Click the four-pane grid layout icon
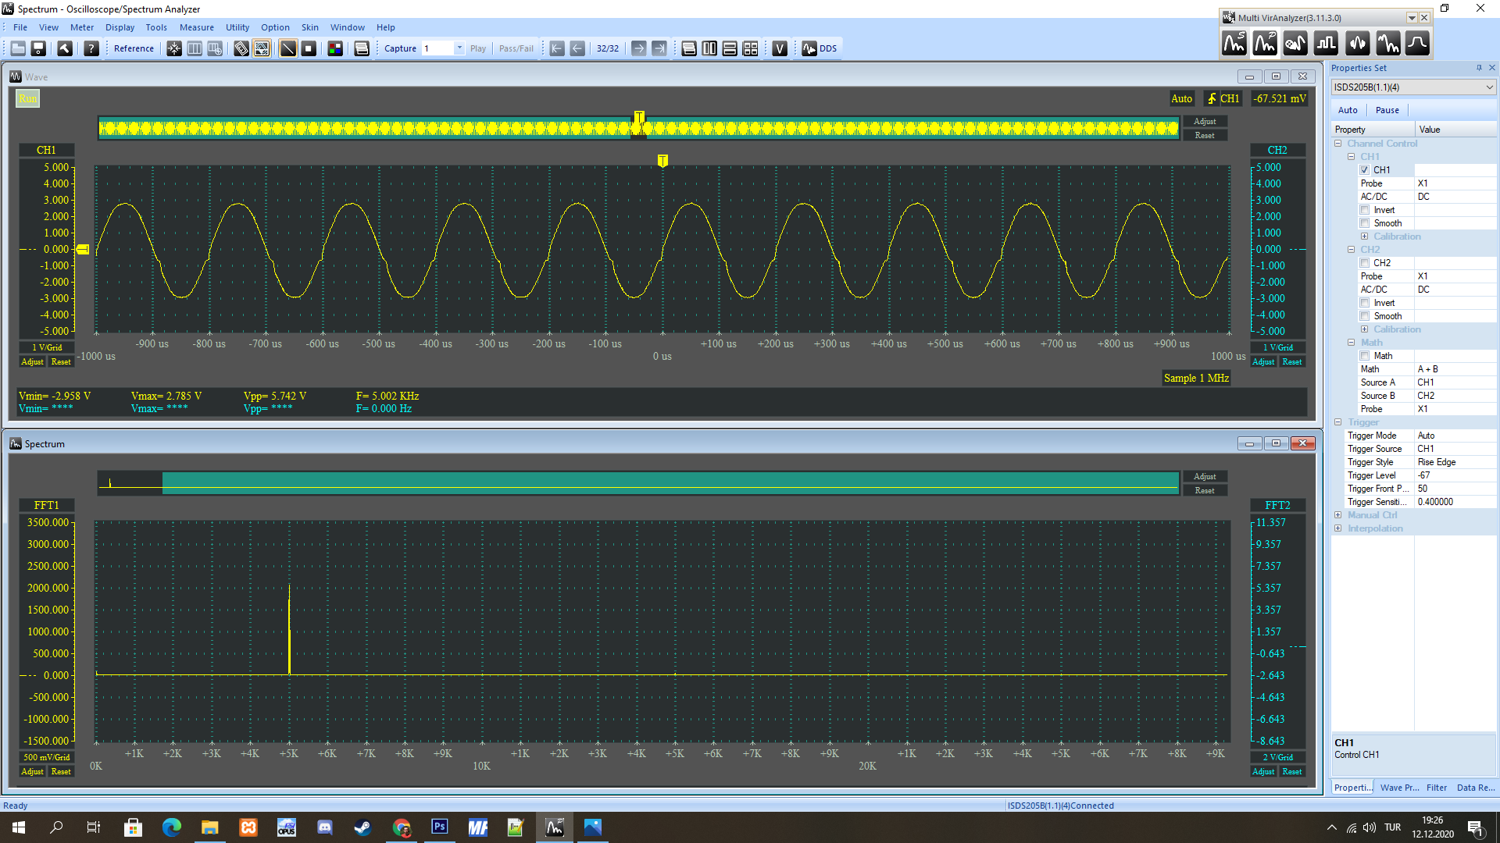Viewport: 1500px width, 843px height. 751,48
